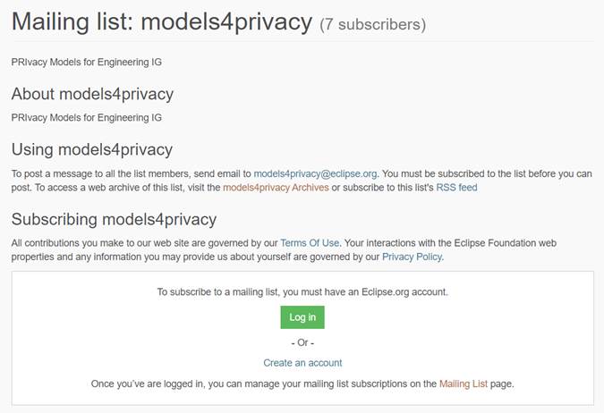Click the 'To subscribe to a mailing list' sentence
The image size is (604, 413).
point(302,291)
